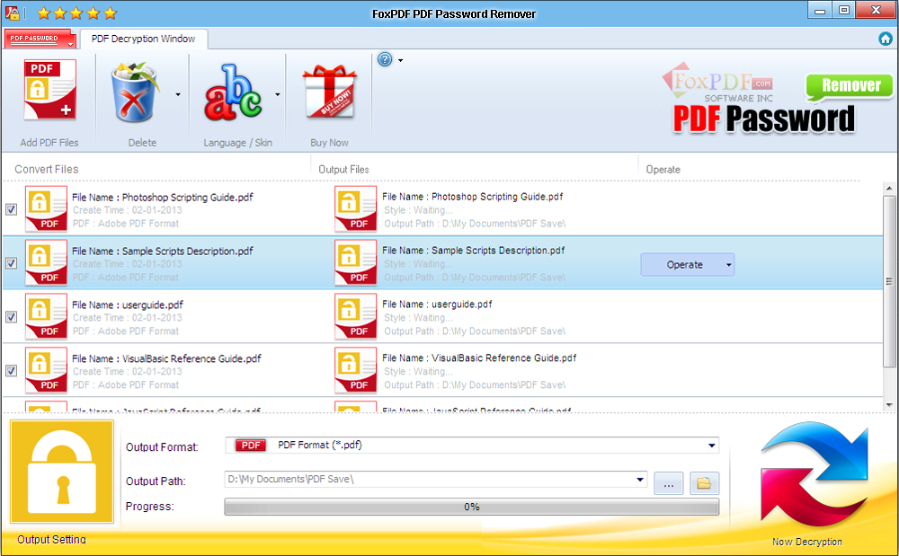Open the Language / Skin abc icon
The image size is (899, 556).
pos(234,93)
